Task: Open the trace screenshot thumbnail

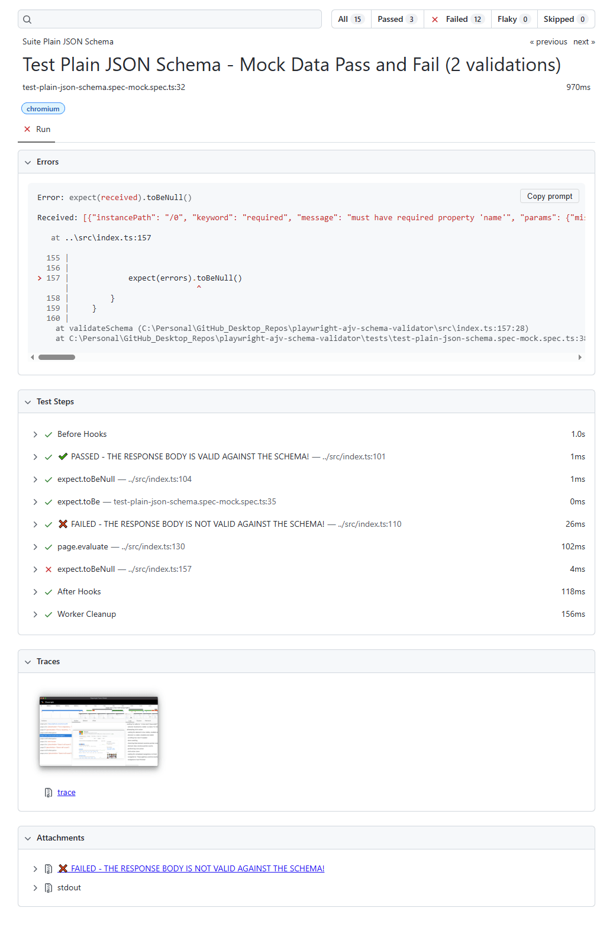Action: [x=98, y=731]
